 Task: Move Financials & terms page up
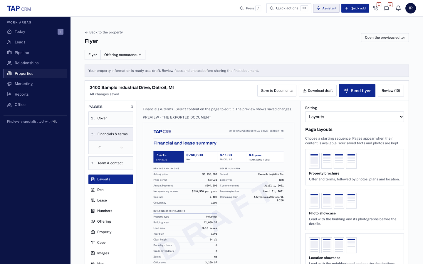(x=100, y=147)
